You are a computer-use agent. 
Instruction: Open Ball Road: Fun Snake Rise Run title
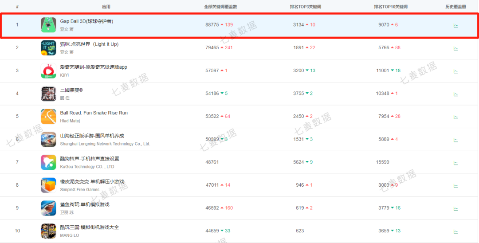[x=94, y=113]
